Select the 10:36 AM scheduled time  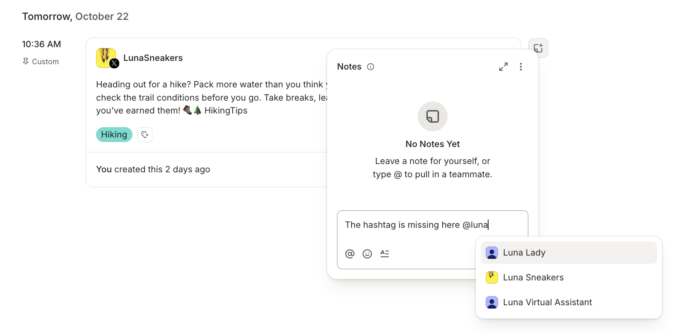click(41, 44)
